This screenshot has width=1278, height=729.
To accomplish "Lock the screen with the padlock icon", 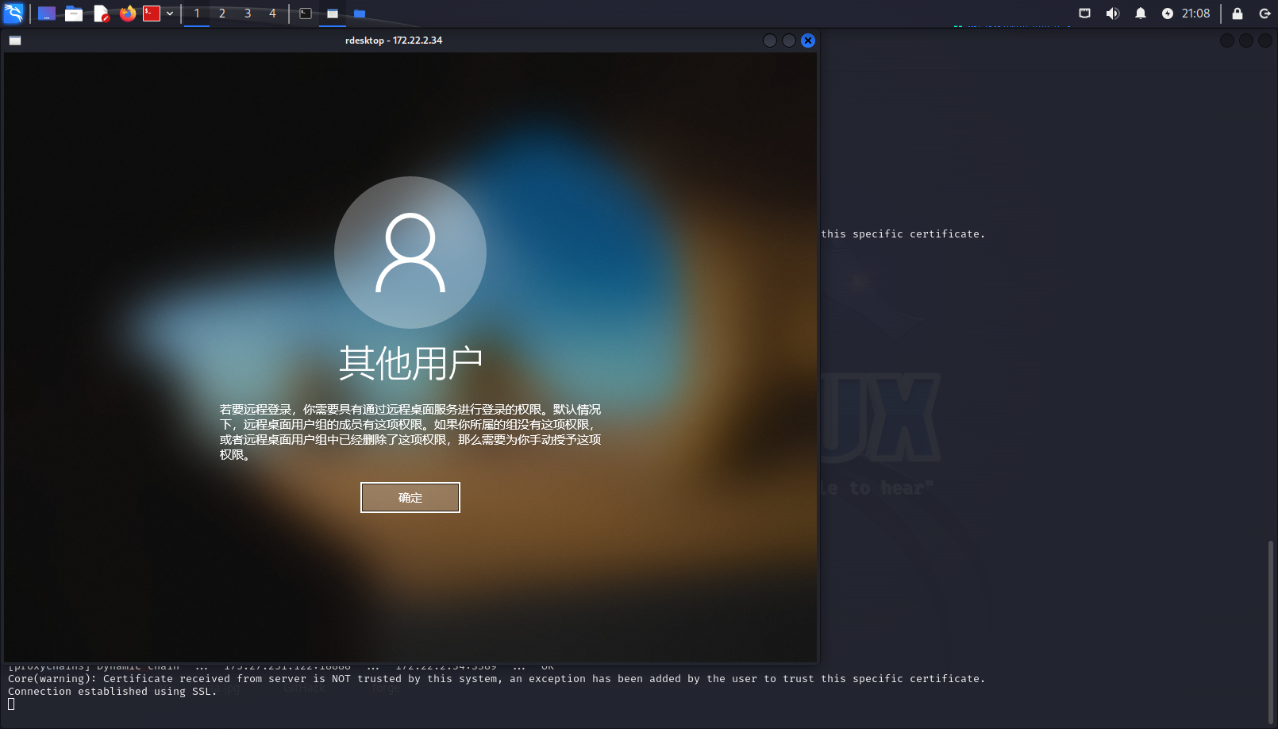I will 1235,13.
